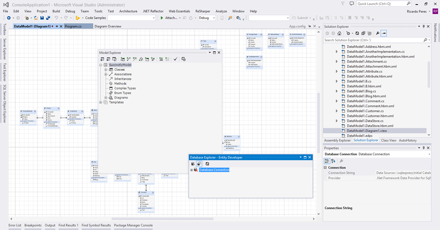Click Ricardo Peres account name
Viewport: 440px width, 230px height.
(x=417, y=12)
